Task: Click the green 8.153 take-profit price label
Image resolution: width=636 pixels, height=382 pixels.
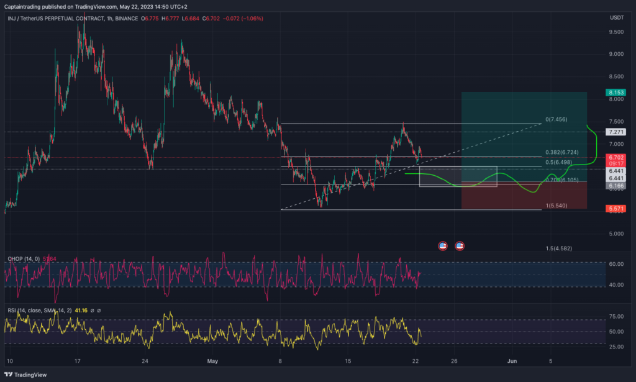Action: click(x=614, y=92)
